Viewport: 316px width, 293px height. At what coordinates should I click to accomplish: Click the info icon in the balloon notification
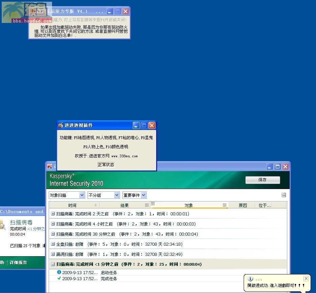coord(250,279)
